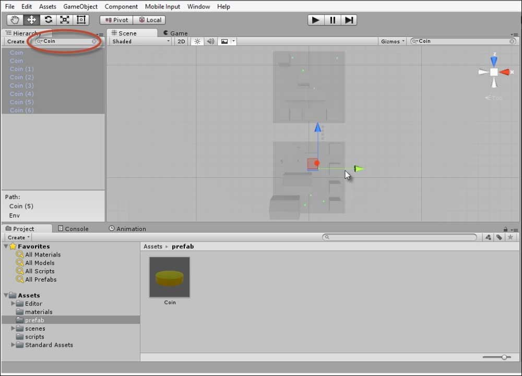Click the Hierarchy search field containing Coin
Image resolution: width=522 pixels, height=376 pixels.
tap(66, 41)
